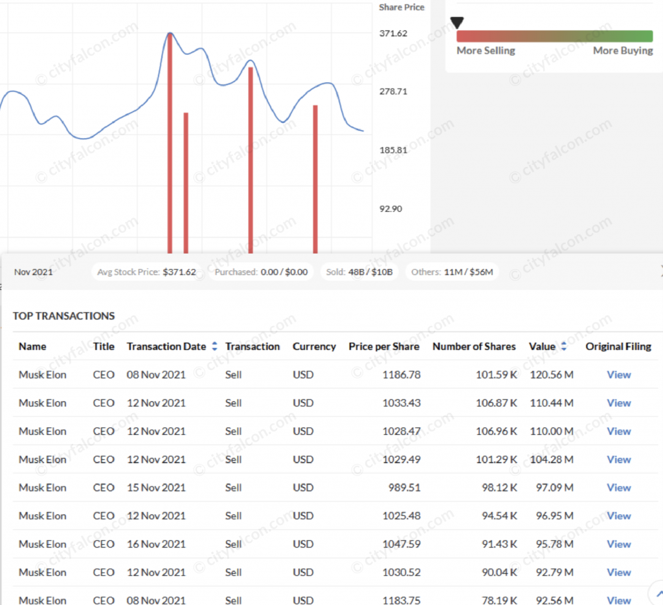The height and width of the screenshot is (605, 663).
Task: Open the View filing for the 15 Nov 2021 transaction
Action: pos(618,487)
